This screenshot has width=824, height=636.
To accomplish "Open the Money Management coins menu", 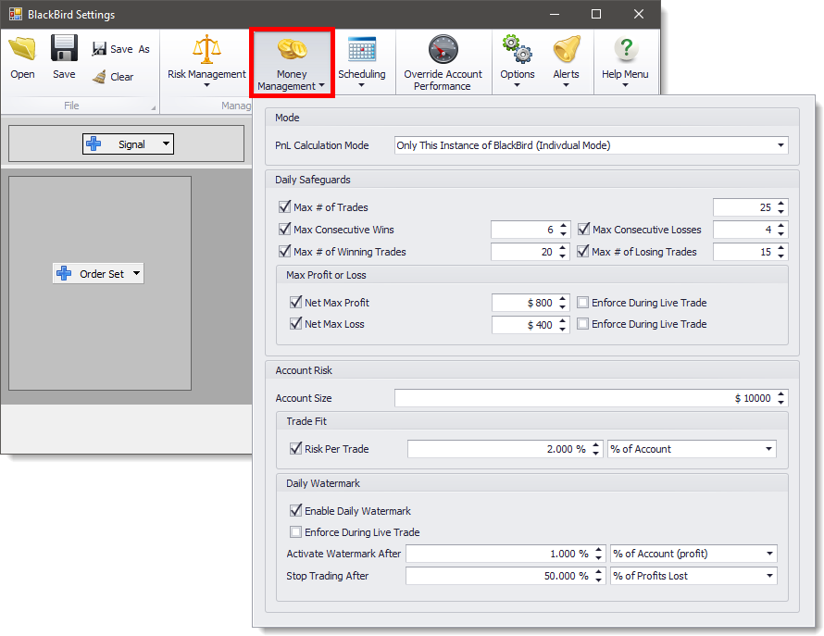I will (x=292, y=63).
